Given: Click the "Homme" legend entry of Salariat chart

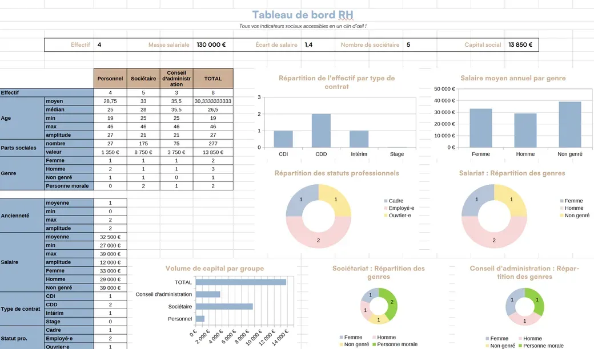Looking at the screenshot, I should coord(572,208).
